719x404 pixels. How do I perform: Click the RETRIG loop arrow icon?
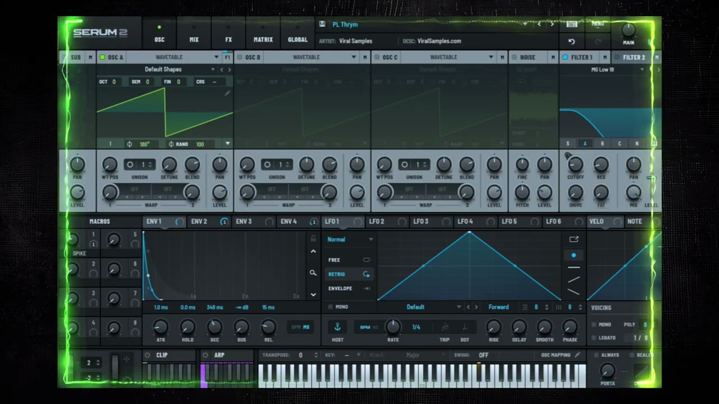[366, 274]
